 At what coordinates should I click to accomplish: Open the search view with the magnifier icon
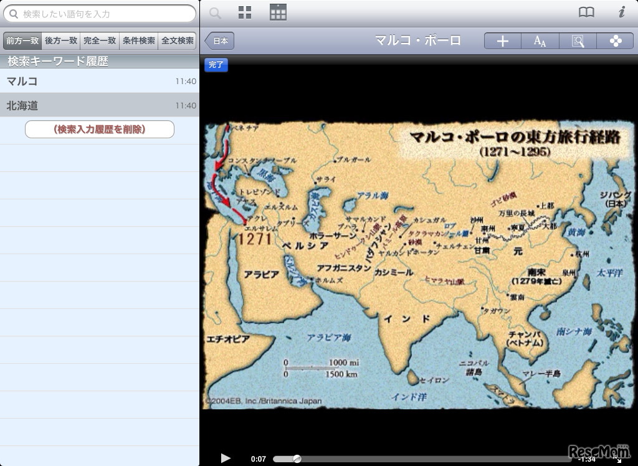point(214,12)
